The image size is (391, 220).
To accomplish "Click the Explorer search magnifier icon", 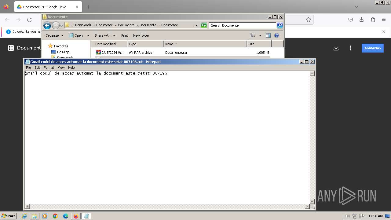I will 280,25.
